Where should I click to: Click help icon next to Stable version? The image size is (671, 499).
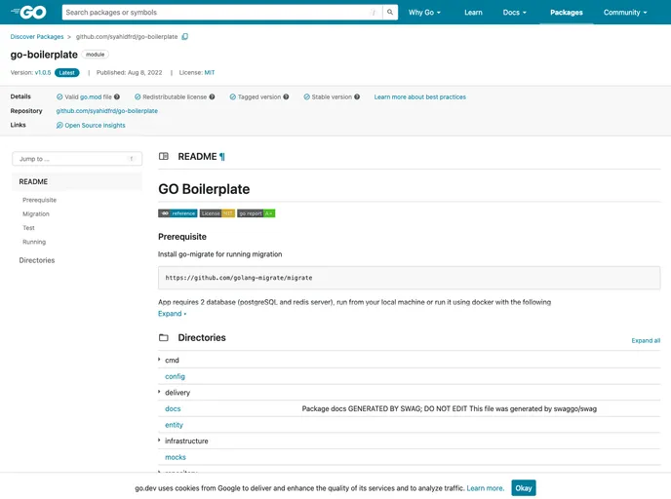357,97
